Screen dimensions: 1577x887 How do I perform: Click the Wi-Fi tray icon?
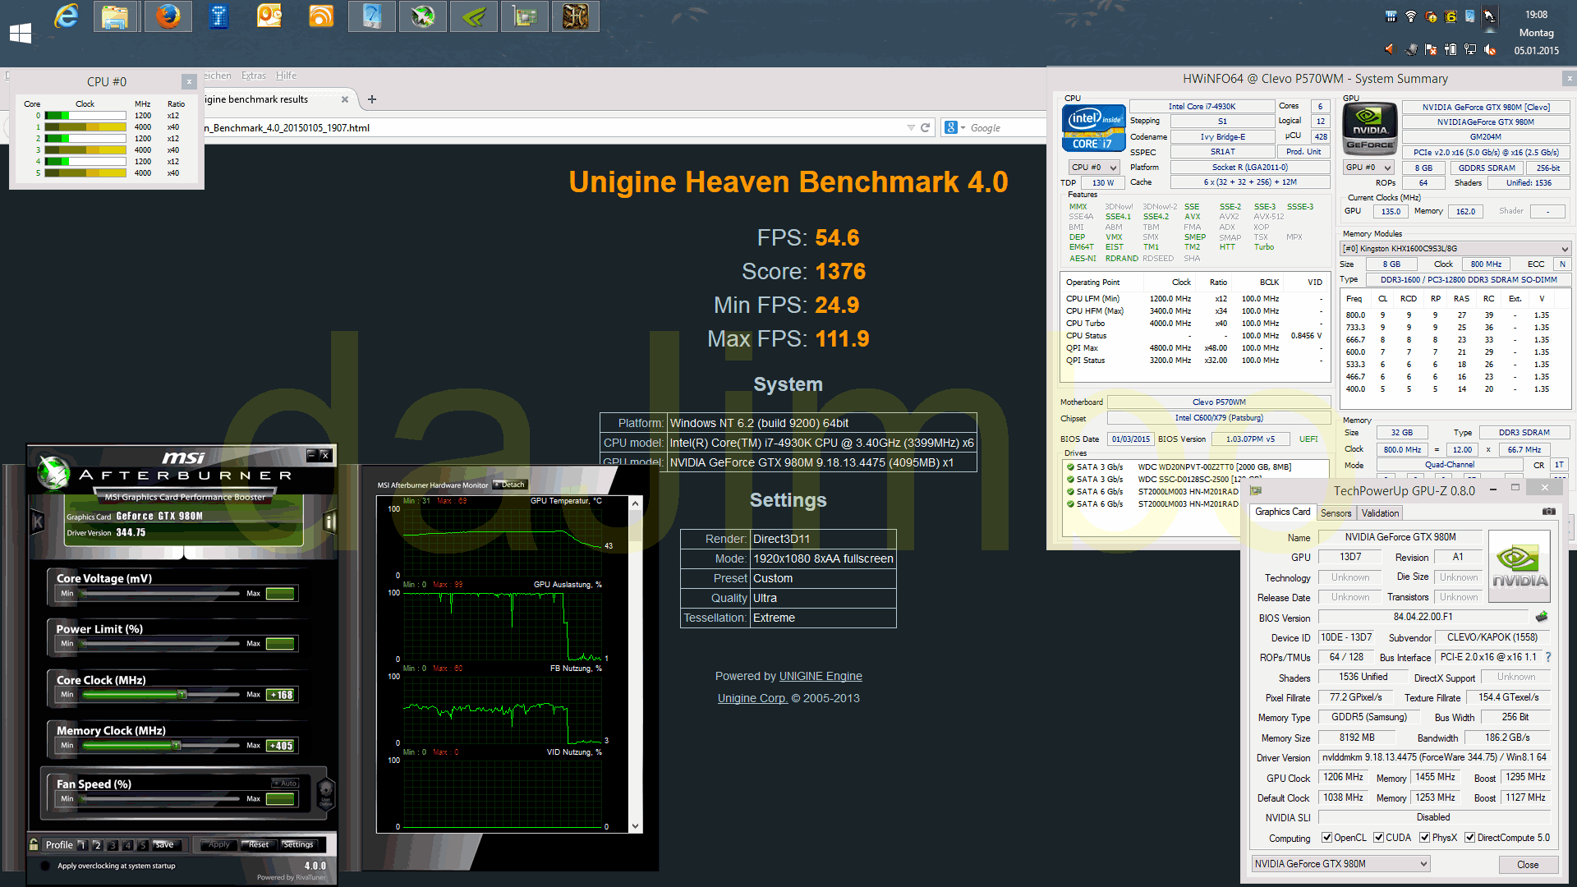pos(1410,16)
